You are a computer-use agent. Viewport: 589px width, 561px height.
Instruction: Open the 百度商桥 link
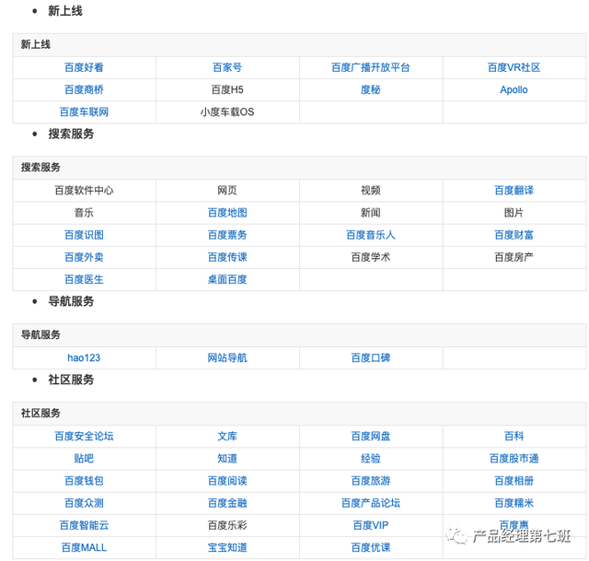pyautogui.click(x=84, y=90)
